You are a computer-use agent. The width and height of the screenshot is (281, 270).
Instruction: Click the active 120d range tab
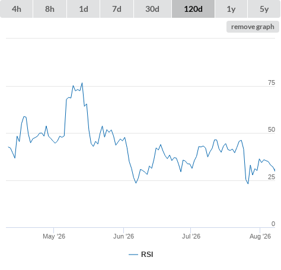click(x=193, y=9)
